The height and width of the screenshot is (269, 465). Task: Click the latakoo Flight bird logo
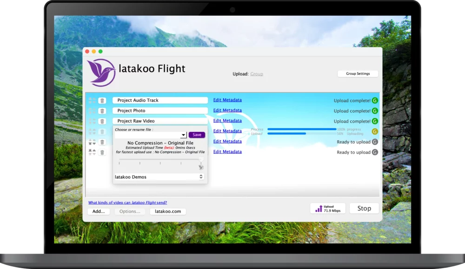click(x=101, y=72)
